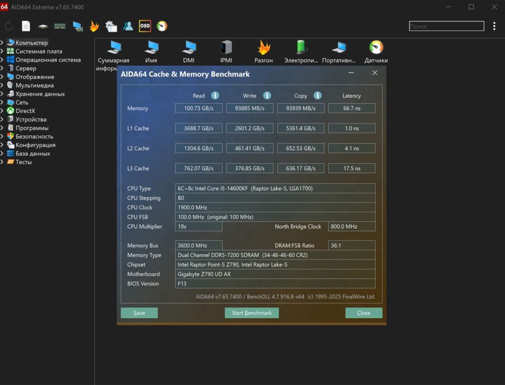Click the Memory Write value 93885 MB/s

tap(249, 108)
